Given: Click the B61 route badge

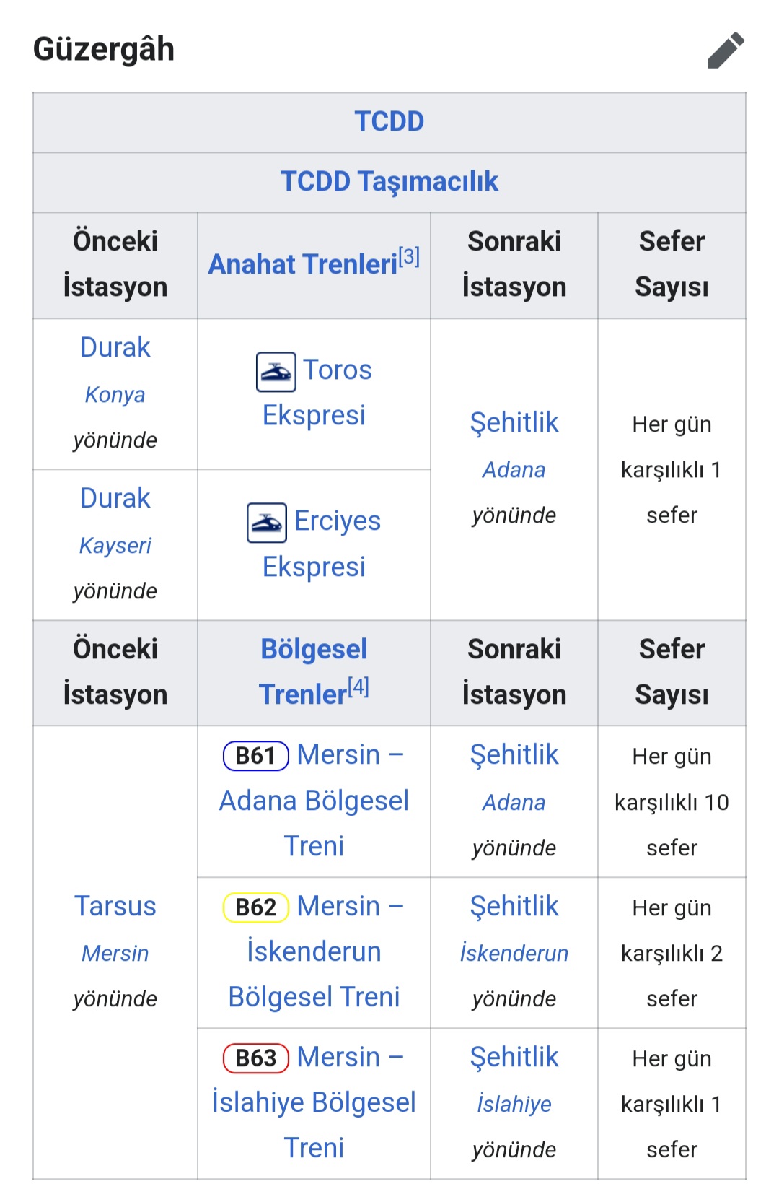Looking at the screenshot, I should pyautogui.click(x=256, y=756).
